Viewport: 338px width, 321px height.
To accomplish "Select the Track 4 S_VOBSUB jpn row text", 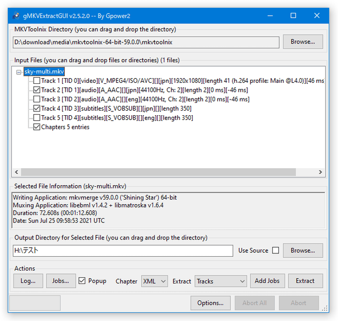I will coord(116,108).
